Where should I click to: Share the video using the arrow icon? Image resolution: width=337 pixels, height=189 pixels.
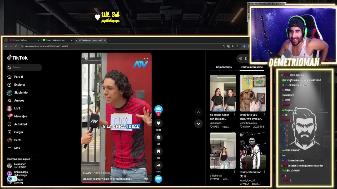[x=158, y=165]
